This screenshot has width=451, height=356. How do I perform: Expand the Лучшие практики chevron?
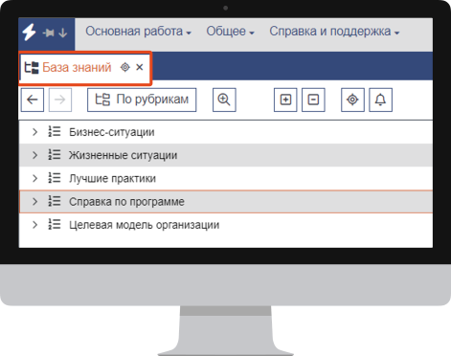point(34,178)
